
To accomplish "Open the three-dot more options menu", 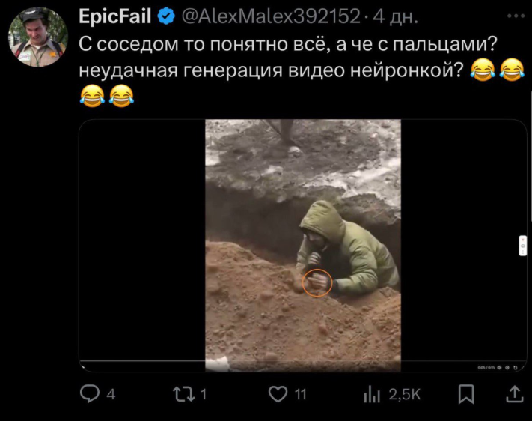I will click(x=516, y=16).
